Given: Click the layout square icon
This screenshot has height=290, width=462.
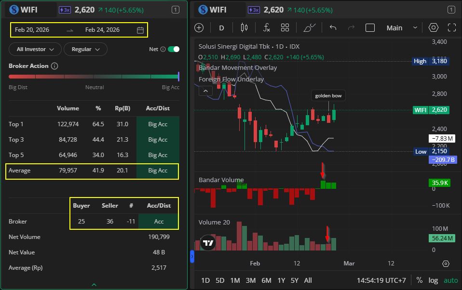Looking at the screenshot, I should point(370,27).
